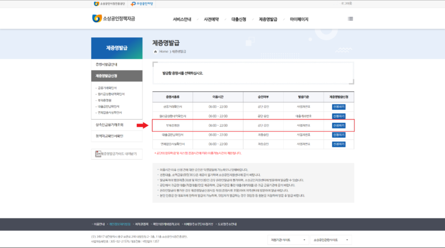
Task: Open the 대출신청 menu
Action: (239, 19)
